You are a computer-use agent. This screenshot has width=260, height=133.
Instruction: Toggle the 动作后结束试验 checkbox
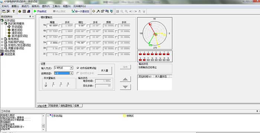click(x=78, y=68)
